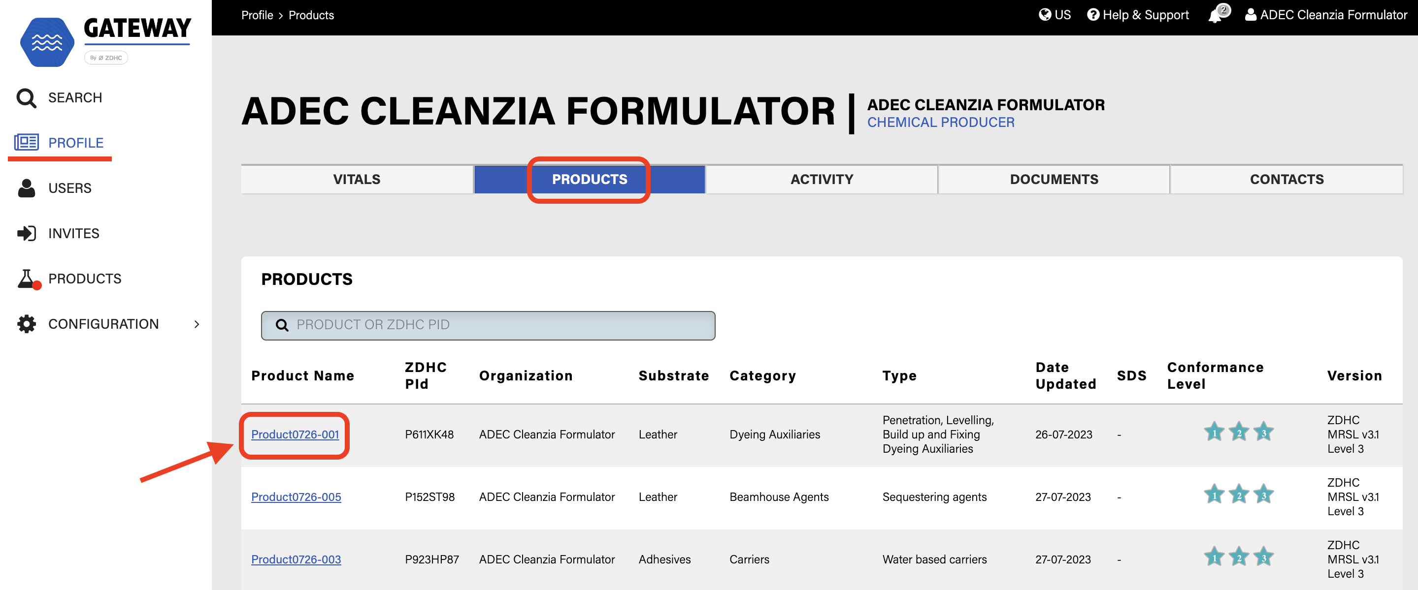
Task: Open Products in the sidebar
Action: (85, 279)
